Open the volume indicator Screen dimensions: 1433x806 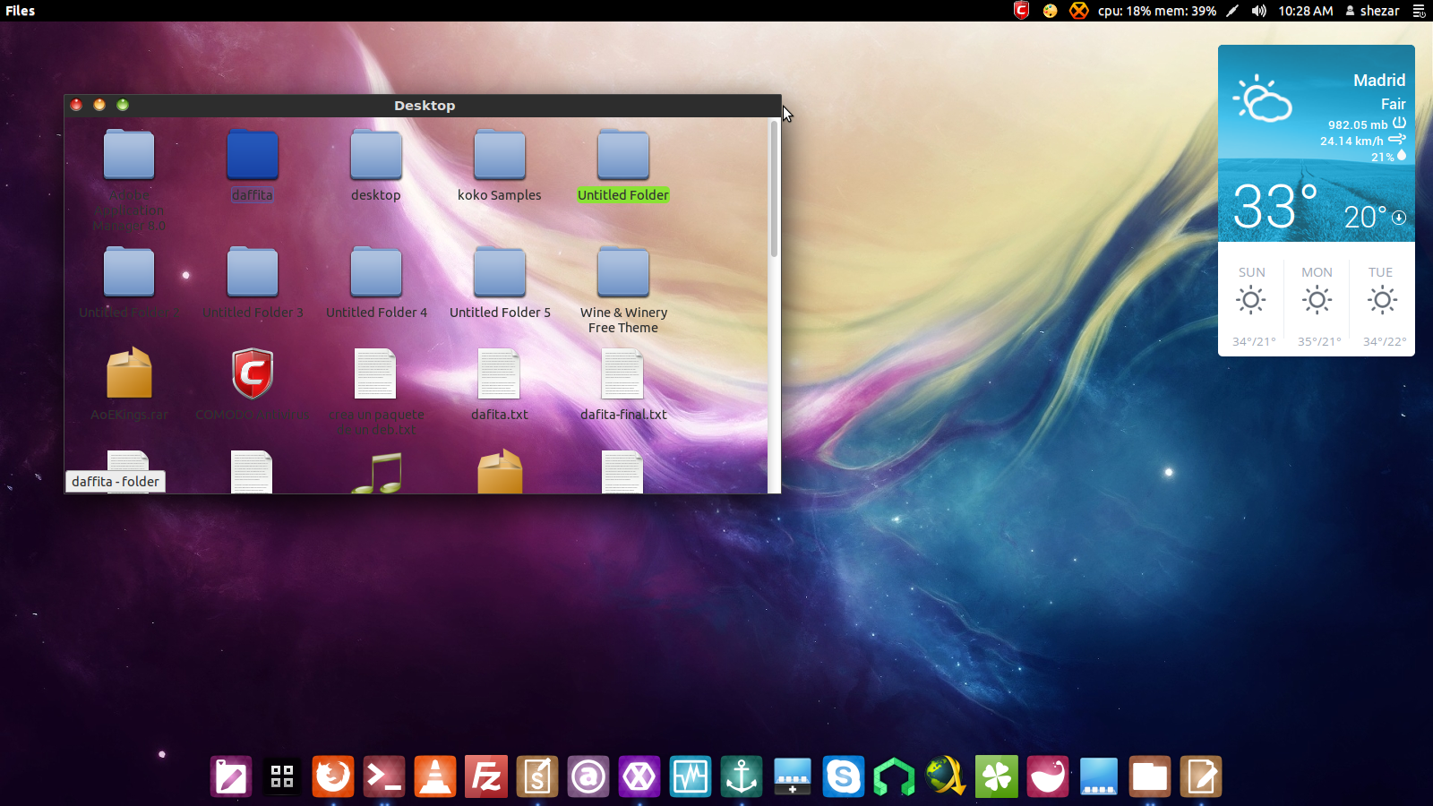1259,11
